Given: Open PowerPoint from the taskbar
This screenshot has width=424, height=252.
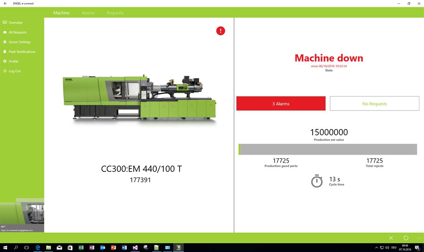Looking at the screenshot, I should 113,248.
